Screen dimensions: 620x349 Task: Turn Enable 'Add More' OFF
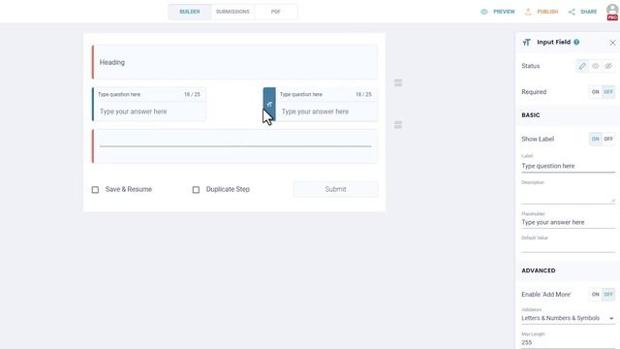click(x=608, y=295)
